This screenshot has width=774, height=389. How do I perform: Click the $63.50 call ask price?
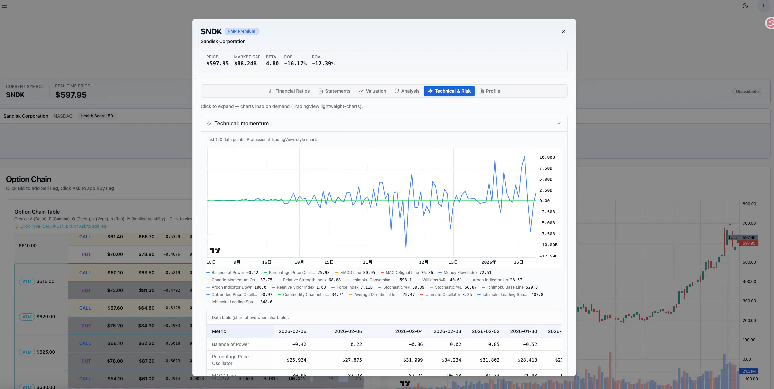click(x=147, y=273)
